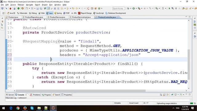
Task: Click the Writable status bar entry
Action: 117,103
